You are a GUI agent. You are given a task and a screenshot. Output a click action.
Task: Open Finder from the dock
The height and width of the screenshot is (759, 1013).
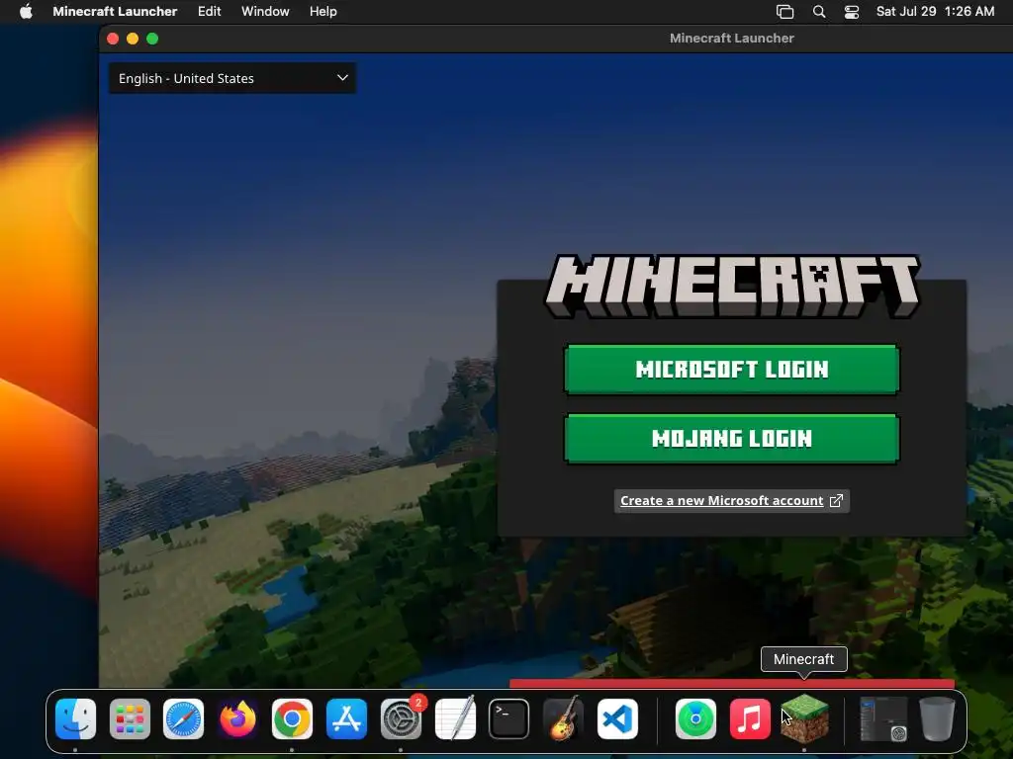click(75, 719)
